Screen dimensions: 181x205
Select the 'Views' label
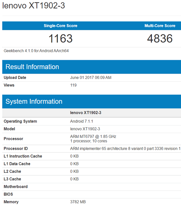point(9,85)
